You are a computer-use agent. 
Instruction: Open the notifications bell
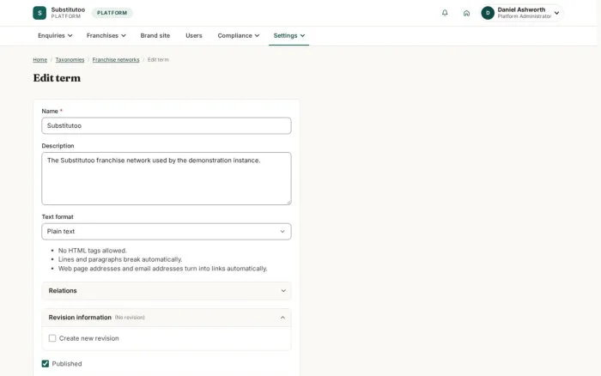(x=445, y=13)
